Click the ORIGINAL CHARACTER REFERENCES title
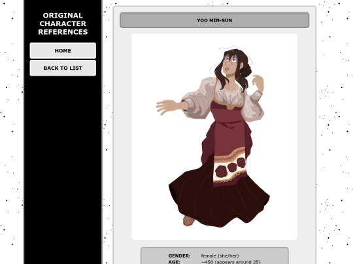This screenshot has height=264, width=353. pyautogui.click(x=63, y=23)
